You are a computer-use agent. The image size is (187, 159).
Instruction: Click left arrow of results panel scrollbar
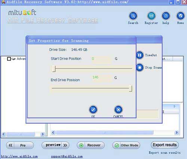tap(53, 132)
